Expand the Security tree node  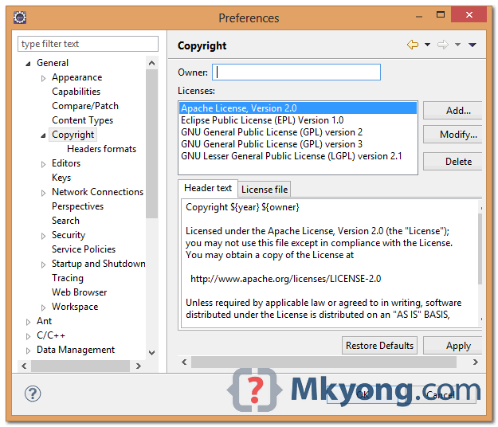(x=43, y=236)
